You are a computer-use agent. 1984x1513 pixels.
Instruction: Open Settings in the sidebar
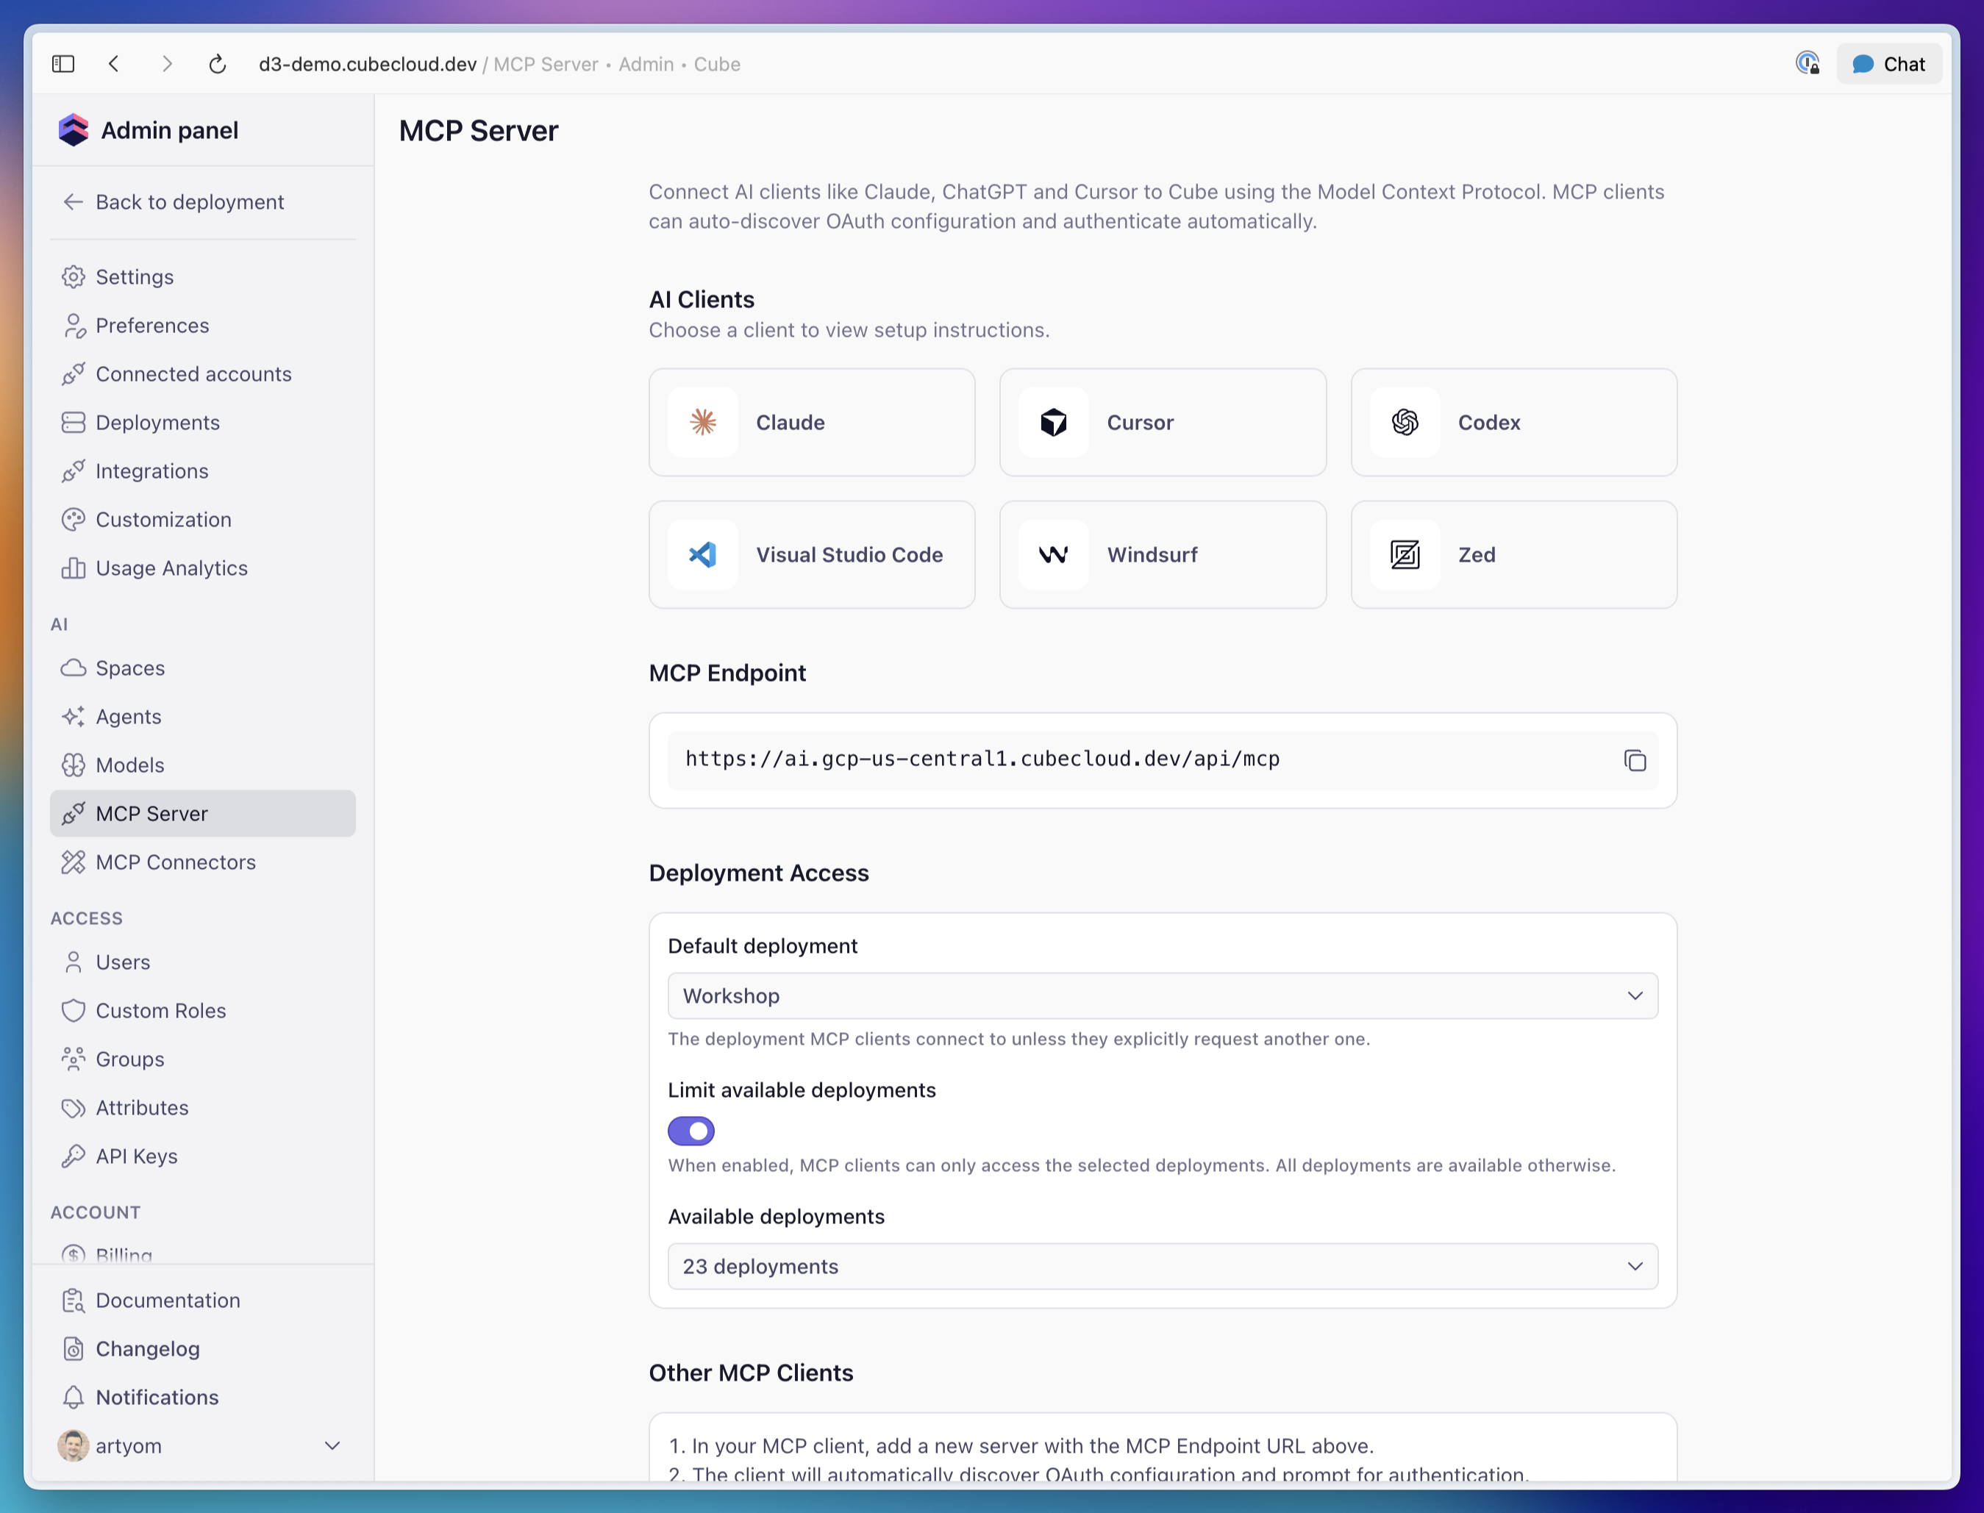click(203, 276)
